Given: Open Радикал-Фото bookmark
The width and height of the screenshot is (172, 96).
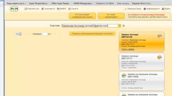Looking at the screenshot, I should [142, 3].
